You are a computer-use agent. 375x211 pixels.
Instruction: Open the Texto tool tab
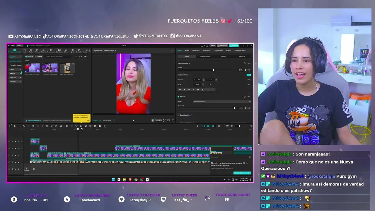coord(31,51)
